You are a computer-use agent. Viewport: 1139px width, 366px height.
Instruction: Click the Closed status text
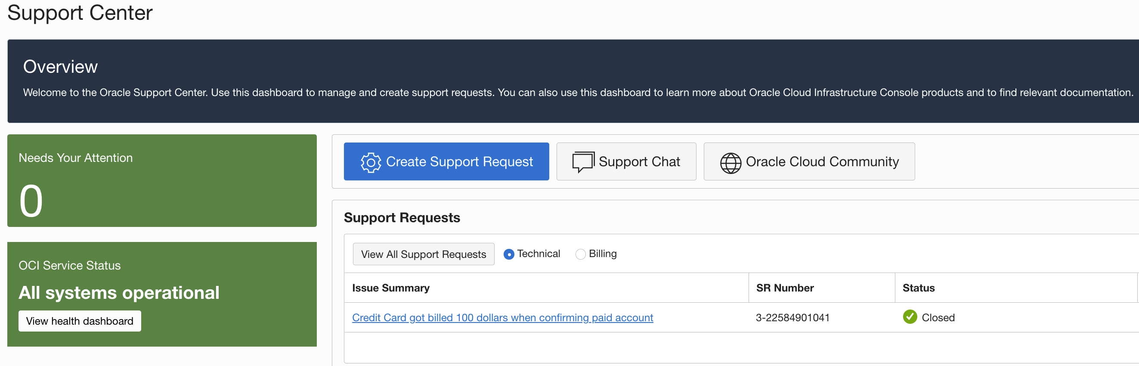coord(938,317)
